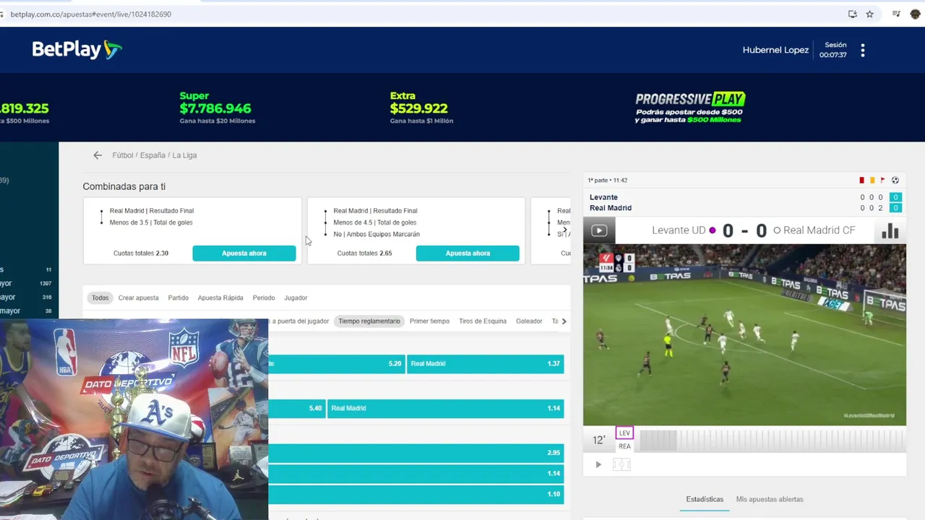Select the 1.10 odds row
This screenshot has width=925, height=520.
click(416, 495)
